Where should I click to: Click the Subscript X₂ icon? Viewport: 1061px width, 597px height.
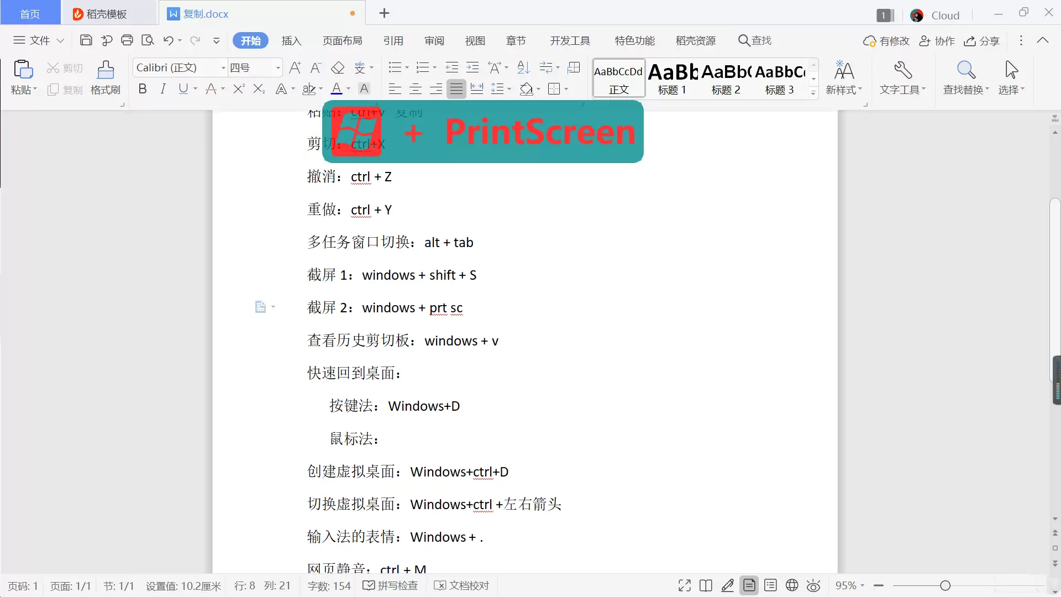(x=259, y=88)
